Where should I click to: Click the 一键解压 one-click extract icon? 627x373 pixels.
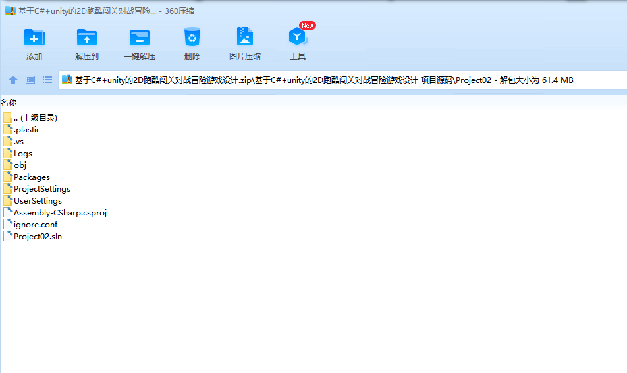click(140, 38)
